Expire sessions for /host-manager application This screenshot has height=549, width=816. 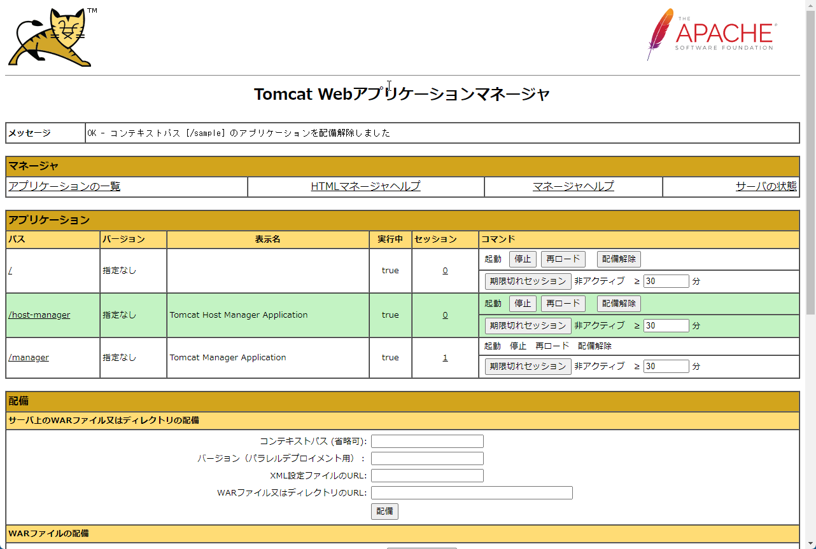(x=528, y=325)
